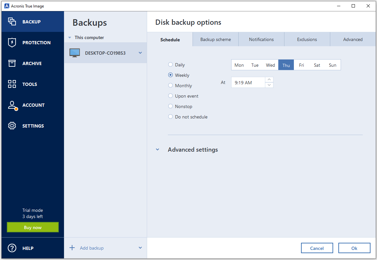Click the Trial mode 3 days left text
The image size is (377, 260).
pos(33,213)
